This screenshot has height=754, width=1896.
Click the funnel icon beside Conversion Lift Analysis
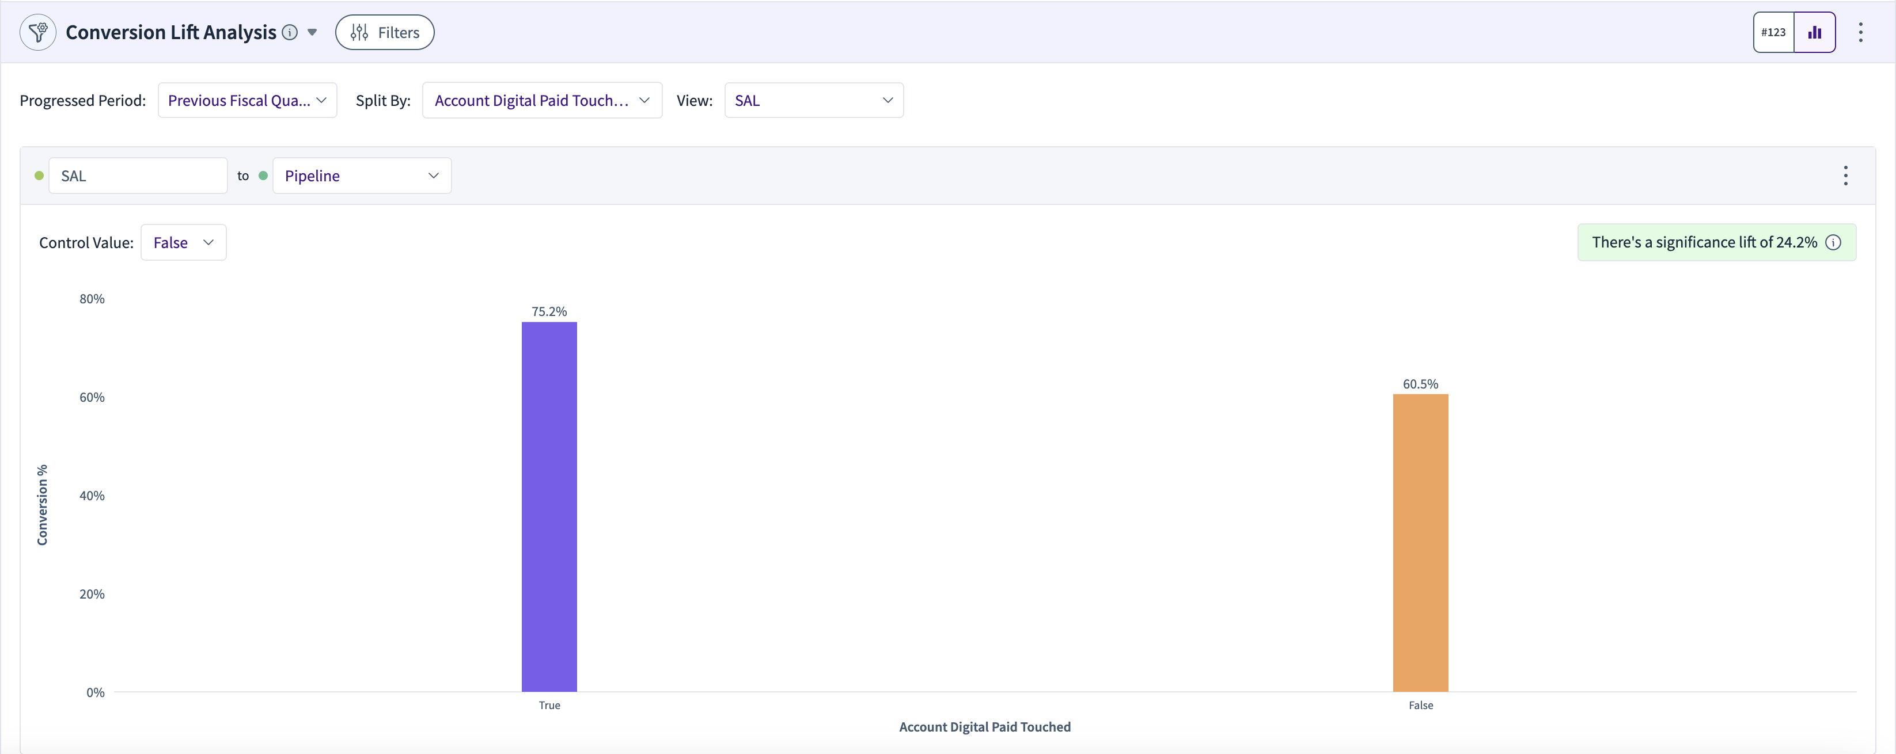37,32
